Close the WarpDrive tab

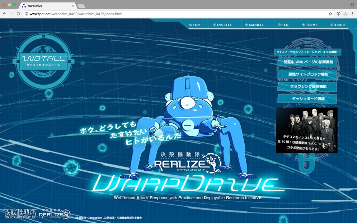(x=72, y=6)
